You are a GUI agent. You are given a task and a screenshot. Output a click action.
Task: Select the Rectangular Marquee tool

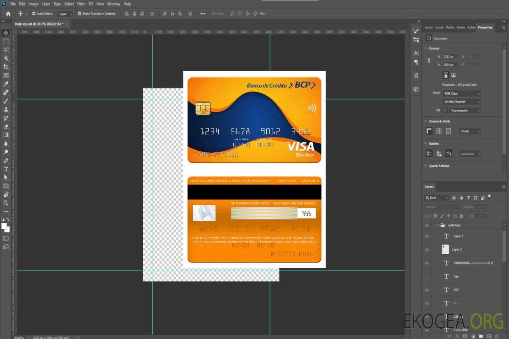pos(6,41)
